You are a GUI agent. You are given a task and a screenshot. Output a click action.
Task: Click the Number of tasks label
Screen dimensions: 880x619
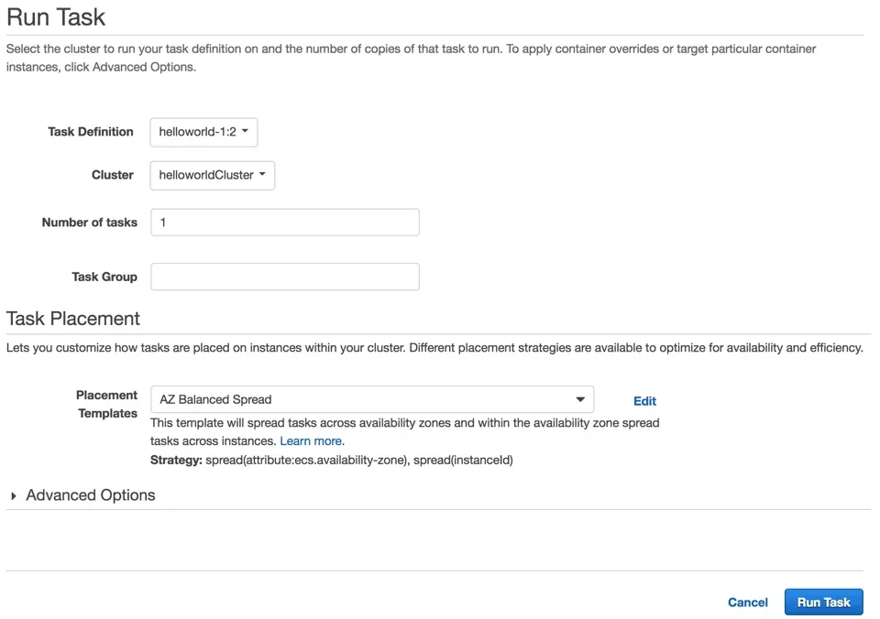tap(90, 223)
